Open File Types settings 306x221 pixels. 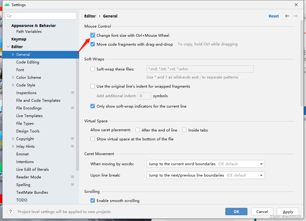click(x=25, y=124)
